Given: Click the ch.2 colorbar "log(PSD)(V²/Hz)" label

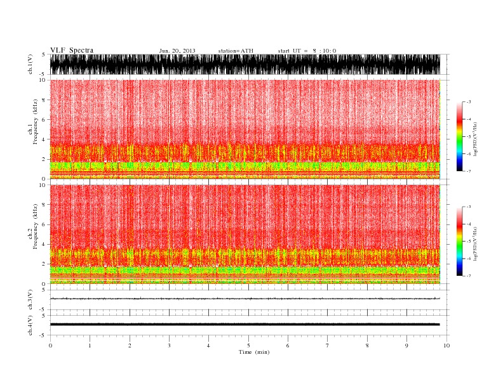Looking at the screenshot, I should pyautogui.click(x=475, y=243).
